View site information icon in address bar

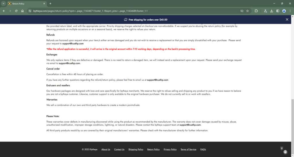[x=30, y=11]
